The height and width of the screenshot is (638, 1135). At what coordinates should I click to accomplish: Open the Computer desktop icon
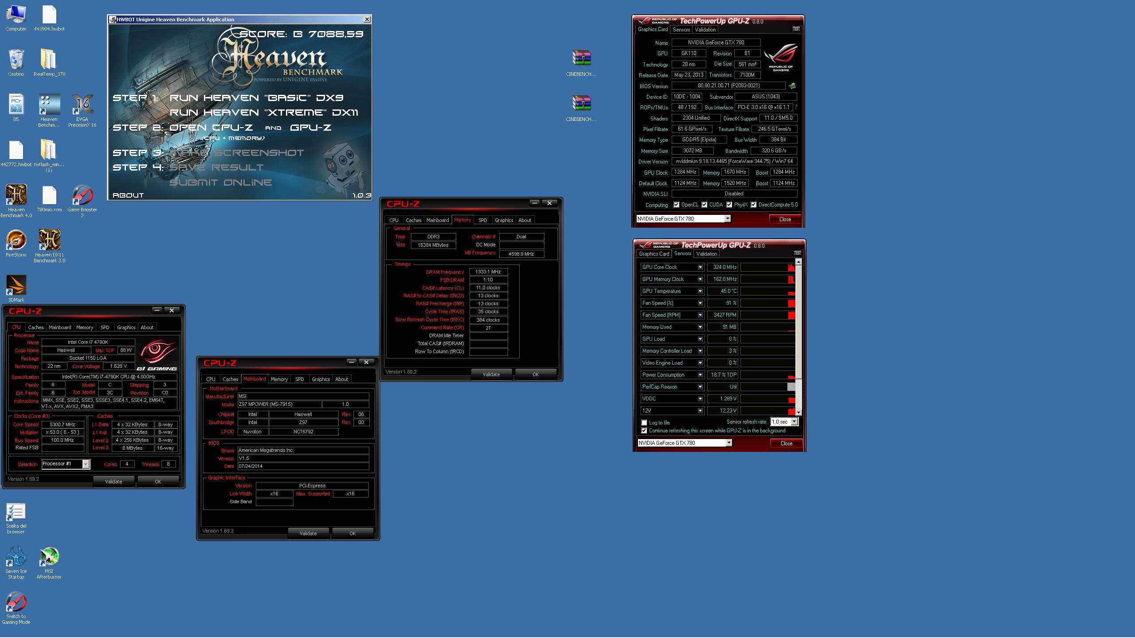16,18
